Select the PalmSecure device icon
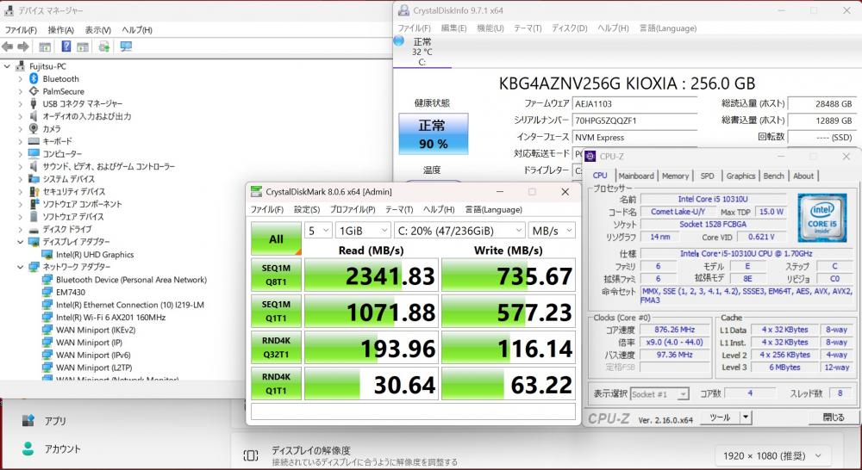The height and width of the screenshot is (470, 862). coord(34,91)
